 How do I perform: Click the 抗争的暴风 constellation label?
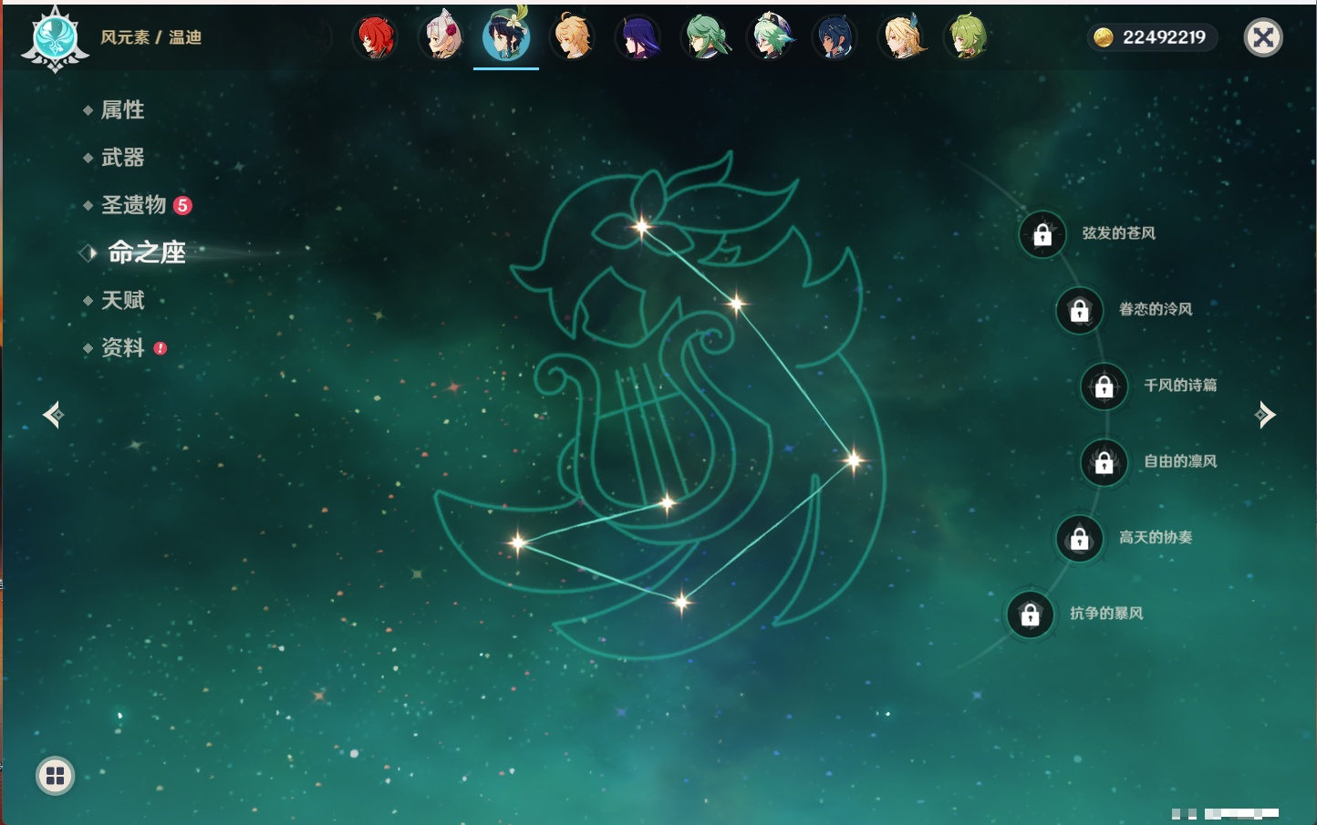[x=1106, y=613]
